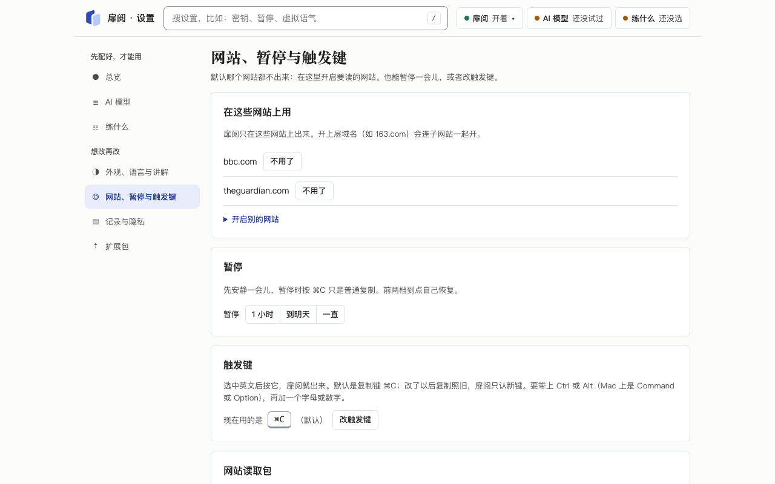Click the slash shortcut key badge in search box
Image resolution: width=775 pixels, height=484 pixels.
tap(434, 18)
